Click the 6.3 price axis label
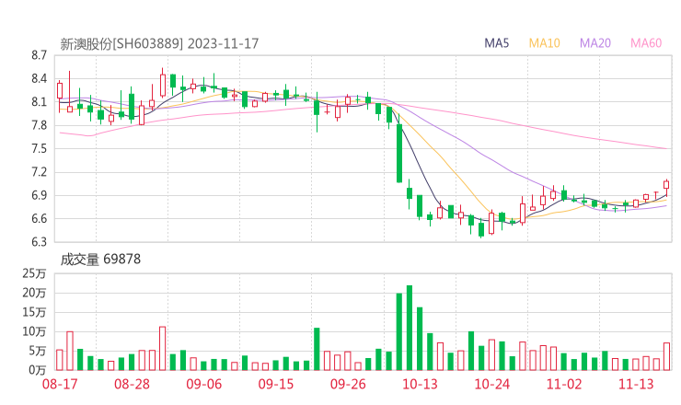This screenshot has height=405, width=681. (x=39, y=241)
